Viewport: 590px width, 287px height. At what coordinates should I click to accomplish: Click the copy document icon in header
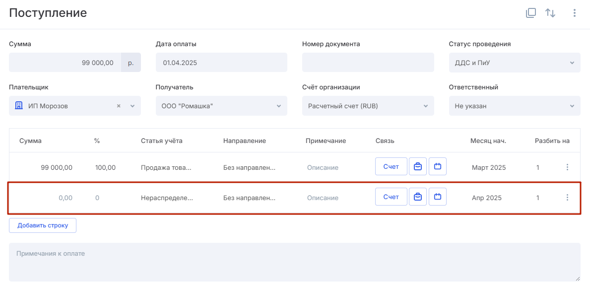[530, 13]
